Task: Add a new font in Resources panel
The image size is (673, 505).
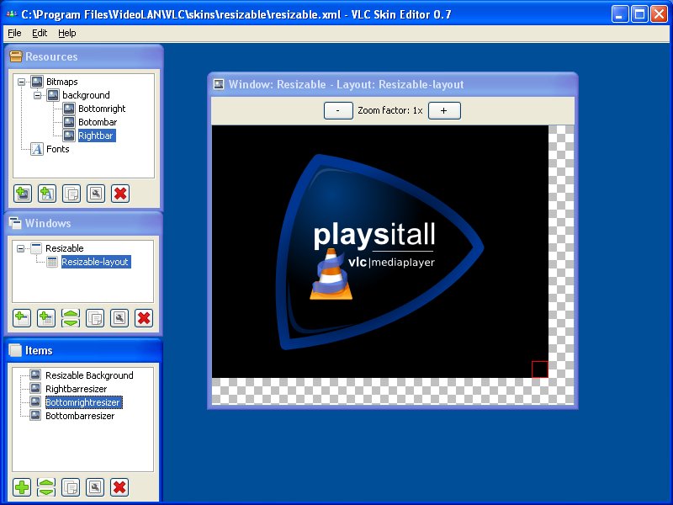Action: (47, 194)
